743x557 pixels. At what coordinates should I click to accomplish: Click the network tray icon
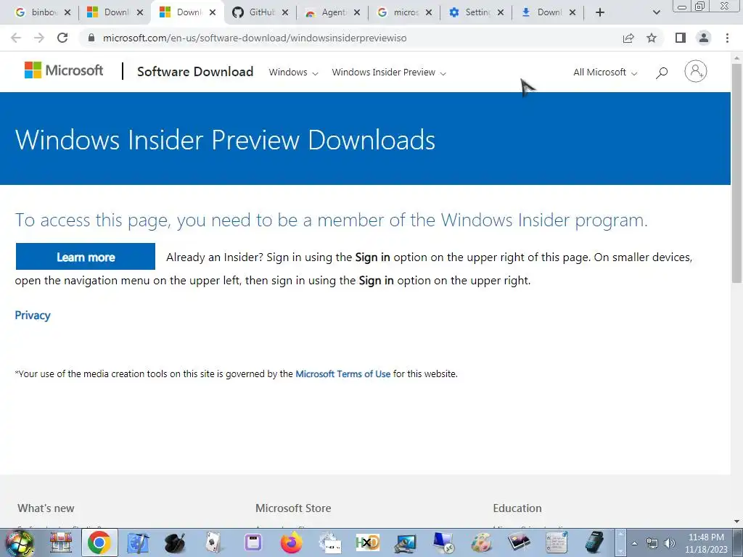[652, 543]
